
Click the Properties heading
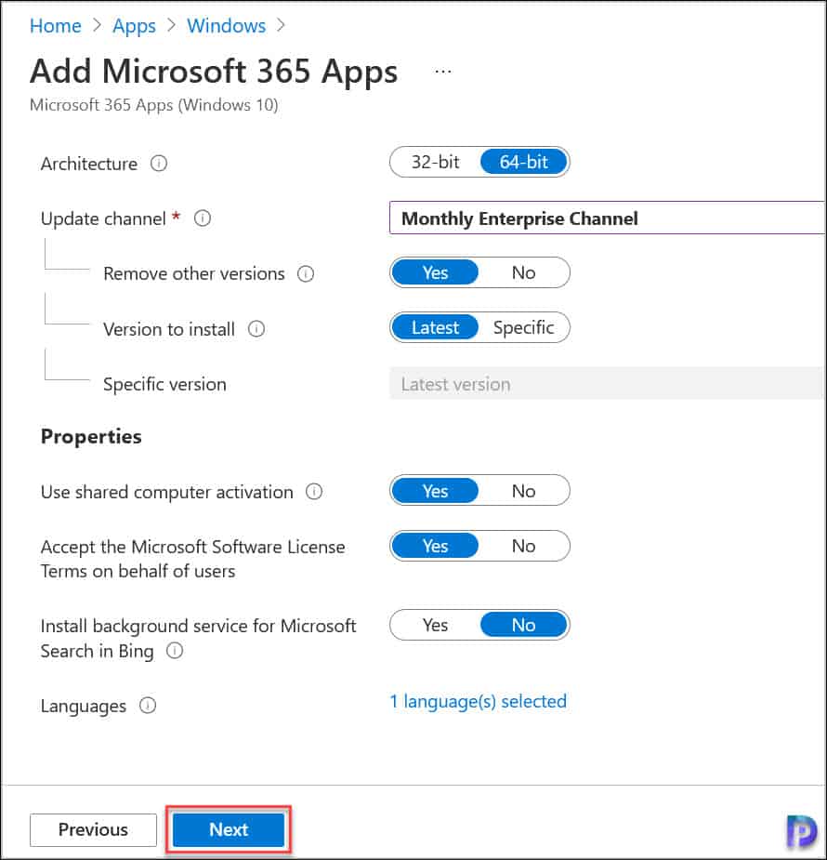pyautogui.click(x=91, y=437)
